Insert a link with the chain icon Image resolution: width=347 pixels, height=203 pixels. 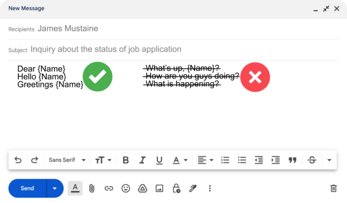coord(108,189)
